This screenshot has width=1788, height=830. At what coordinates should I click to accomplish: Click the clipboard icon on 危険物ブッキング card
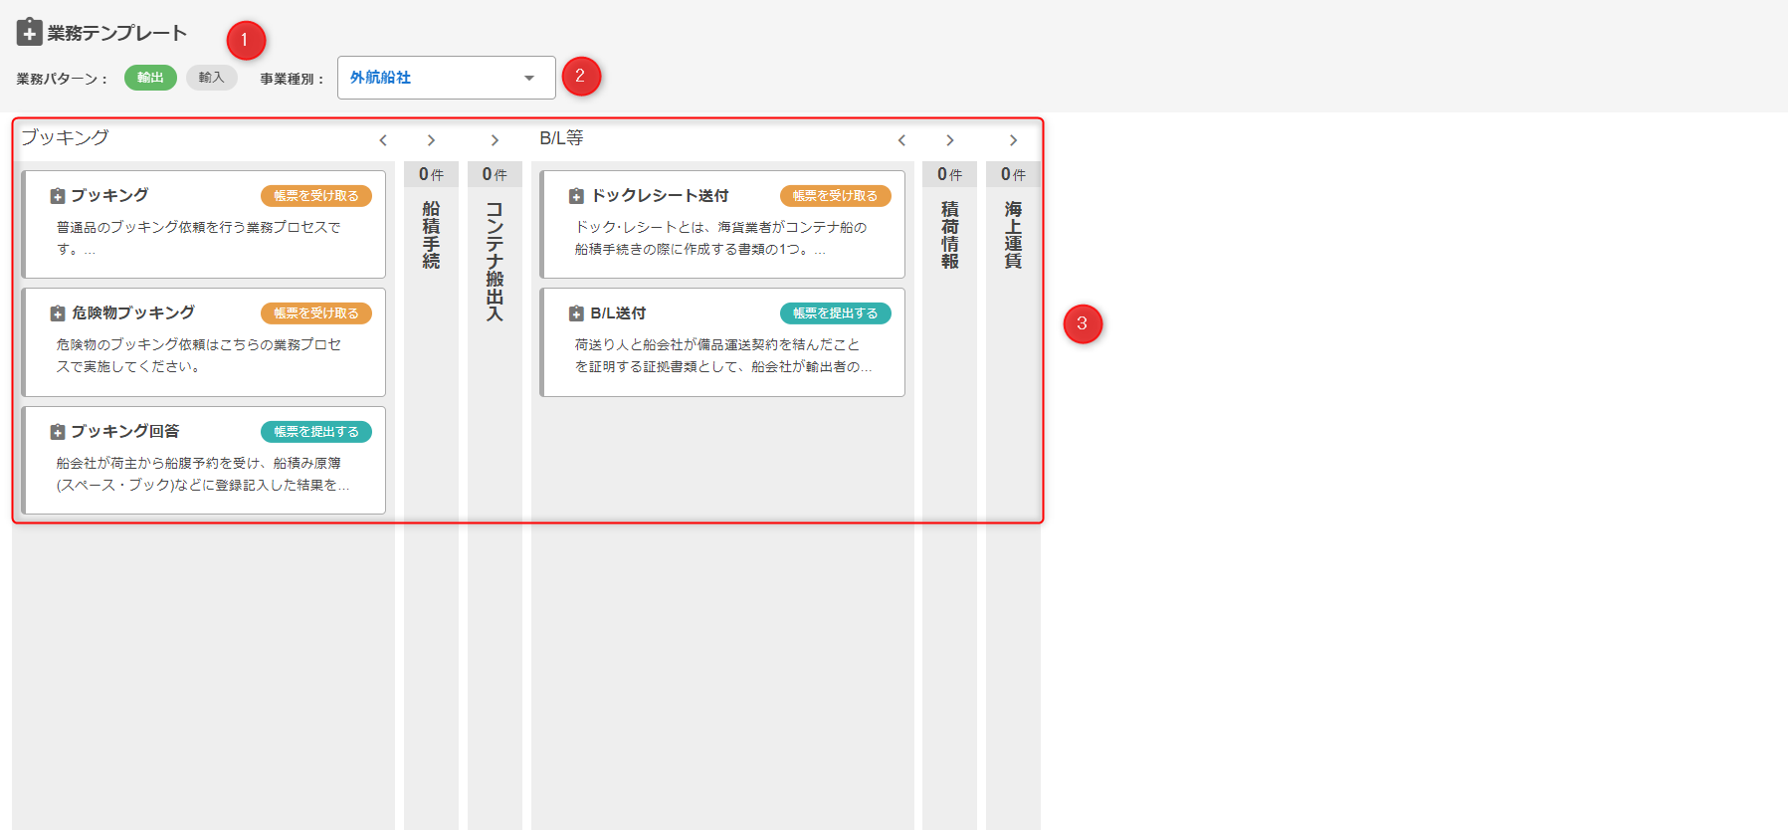point(58,313)
